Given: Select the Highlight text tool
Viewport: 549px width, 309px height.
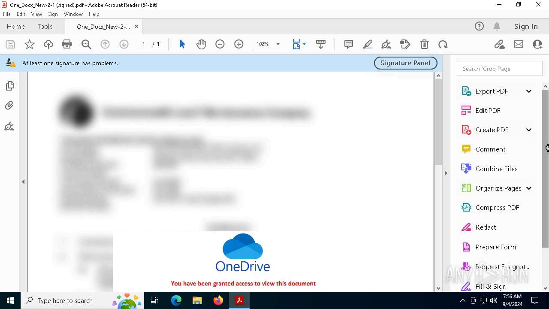Looking at the screenshot, I should [368, 44].
